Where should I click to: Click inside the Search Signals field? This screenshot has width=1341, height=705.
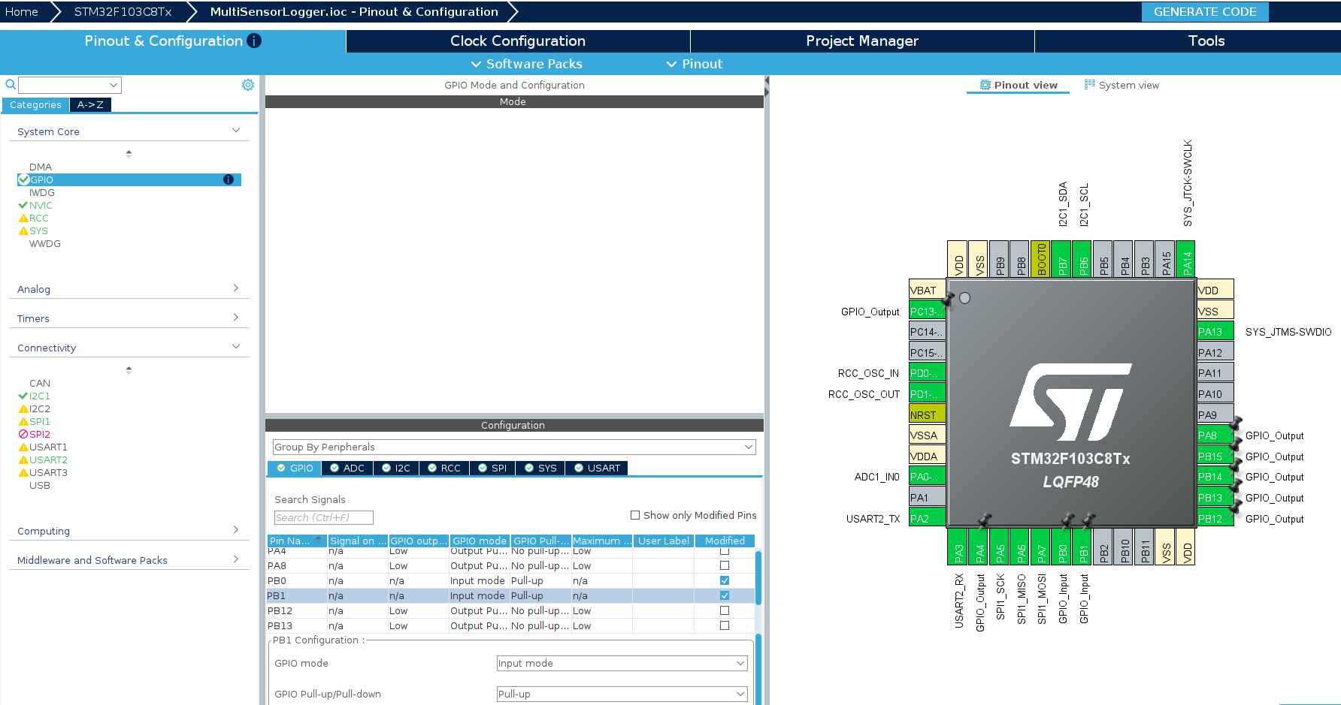(x=323, y=517)
